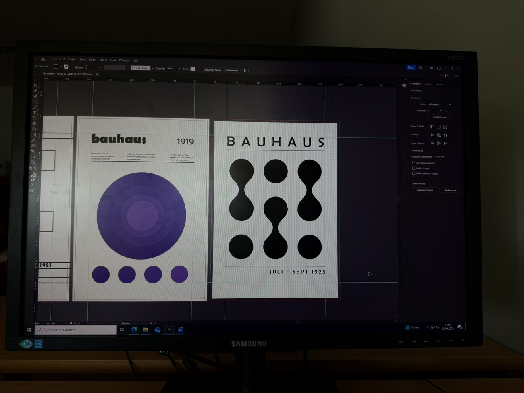This screenshot has width=524, height=393.
Task: Open the workspace switcher icon
Action: pyautogui.click(x=439, y=68)
